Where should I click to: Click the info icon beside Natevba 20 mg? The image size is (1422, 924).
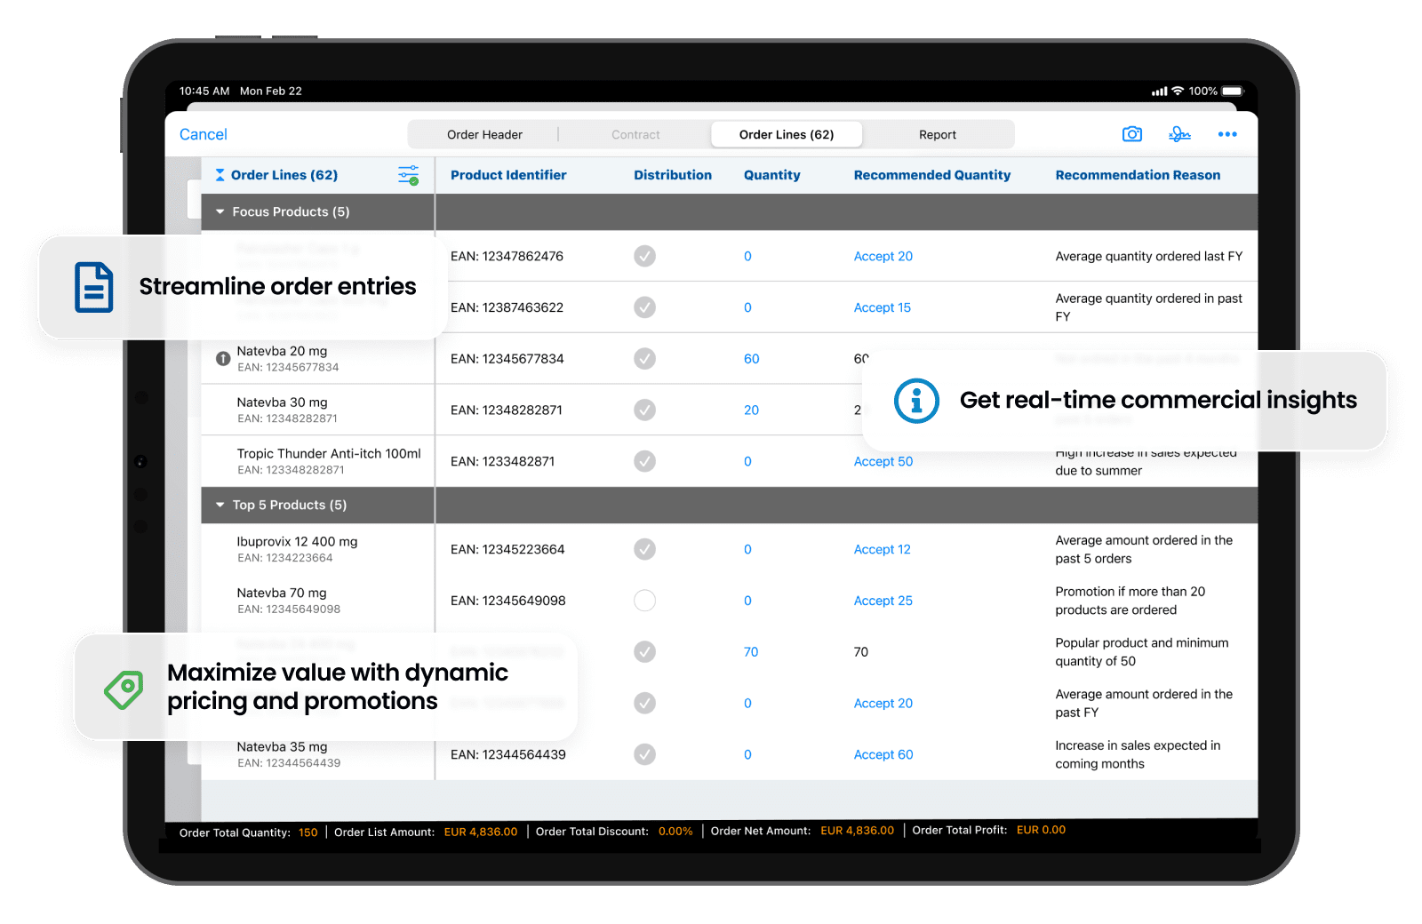point(223,359)
